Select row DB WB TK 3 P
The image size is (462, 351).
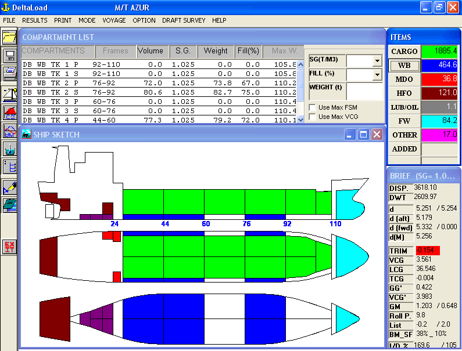[x=159, y=102]
